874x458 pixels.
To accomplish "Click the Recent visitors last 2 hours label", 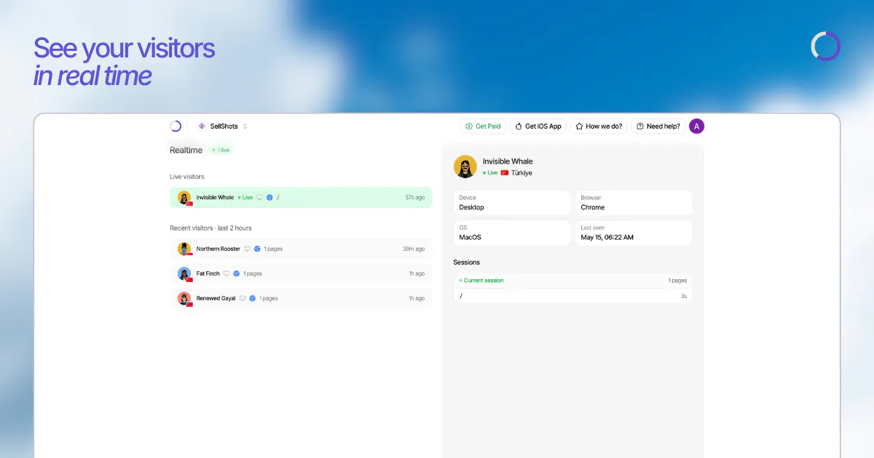I will (210, 228).
